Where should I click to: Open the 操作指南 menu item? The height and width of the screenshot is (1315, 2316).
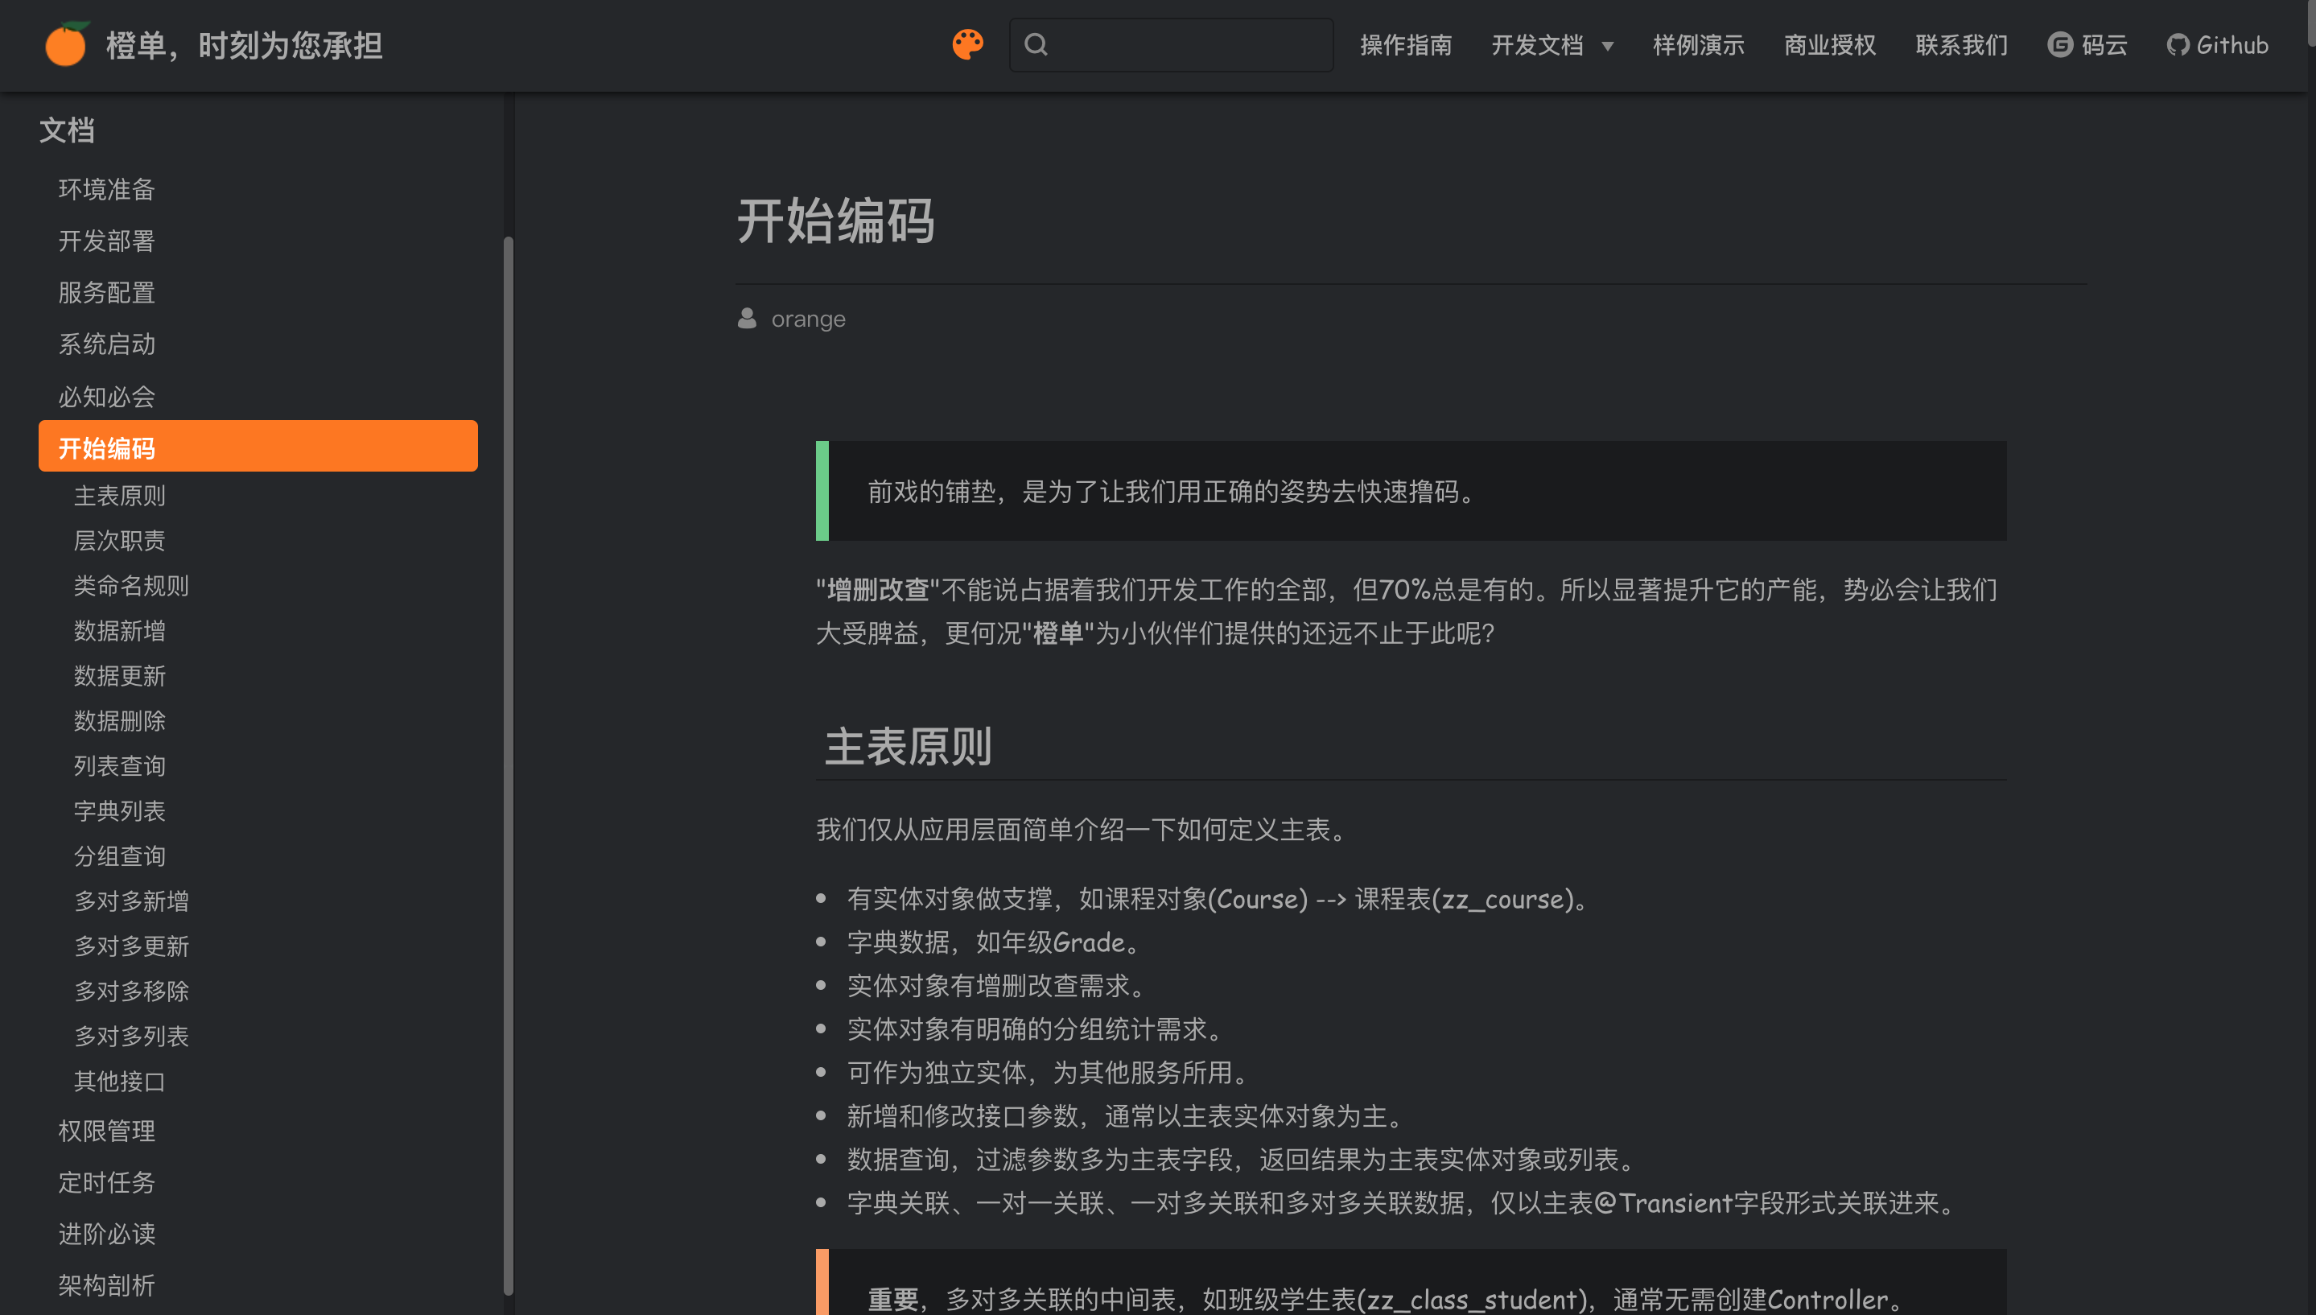1406,45
